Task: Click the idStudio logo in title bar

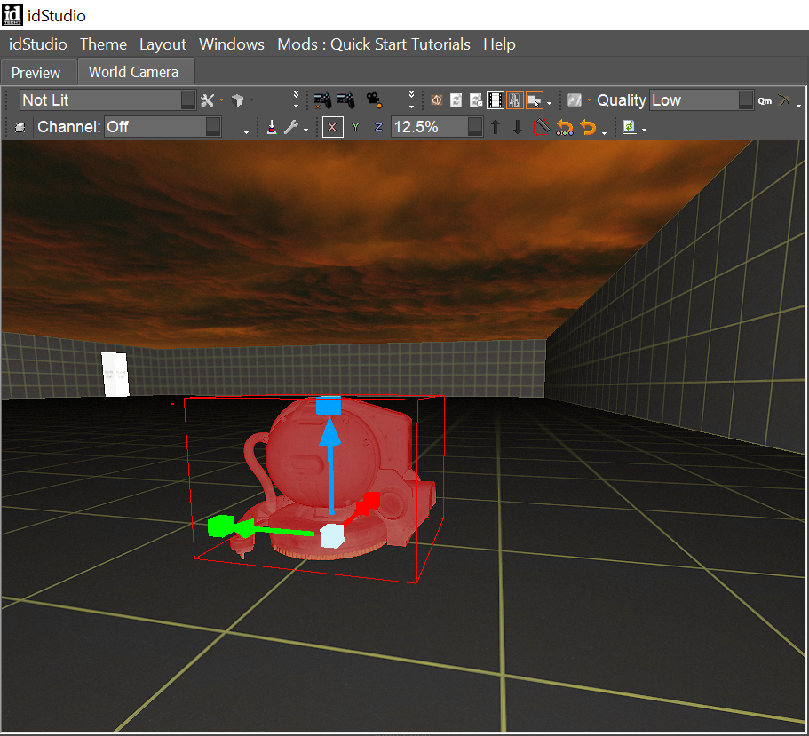Action: tap(12, 15)
